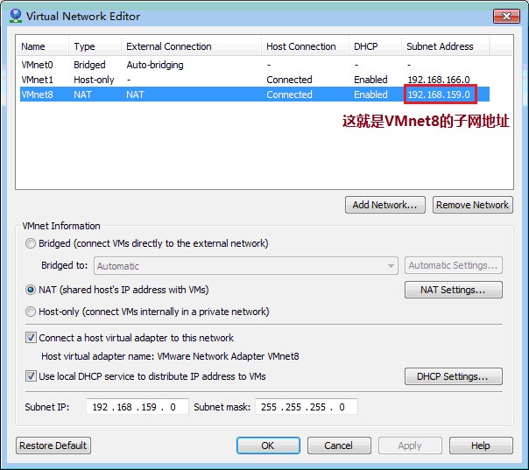This screenshot has width=529, height=470.
Task: Click the Virtual Network Editor title bar icon
Action: click(x=14, y=16)
